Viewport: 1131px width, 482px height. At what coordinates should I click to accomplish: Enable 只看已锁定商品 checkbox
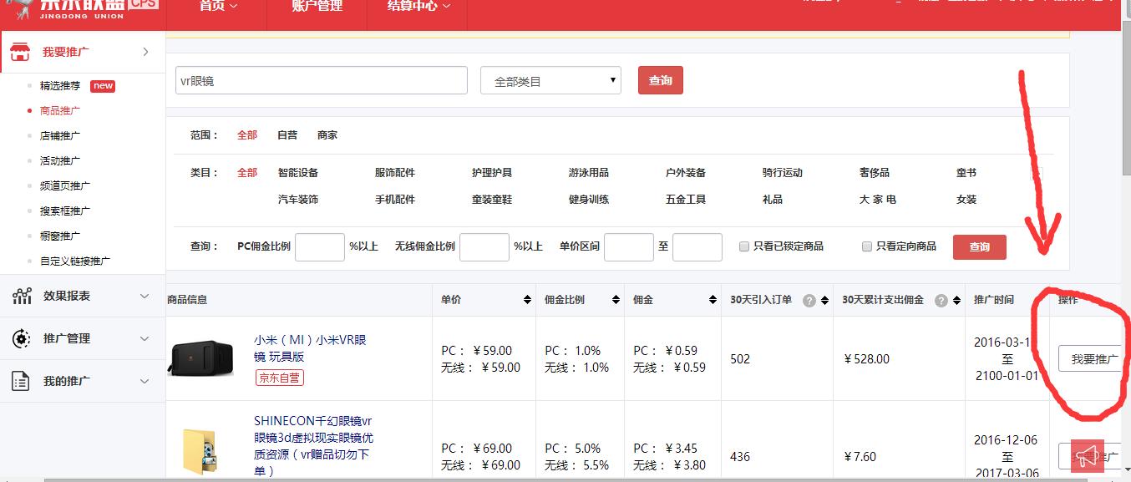coord(743,246)
